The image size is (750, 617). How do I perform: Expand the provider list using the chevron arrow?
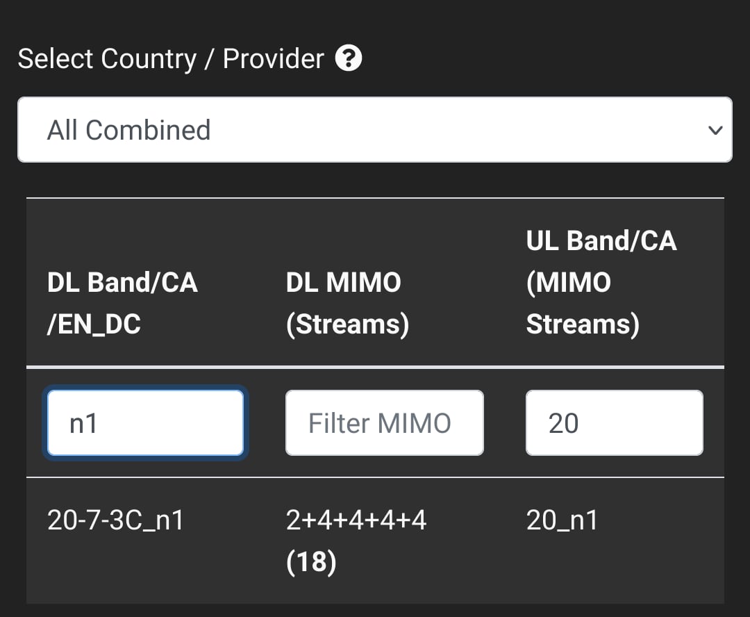(x=715, y=130)
